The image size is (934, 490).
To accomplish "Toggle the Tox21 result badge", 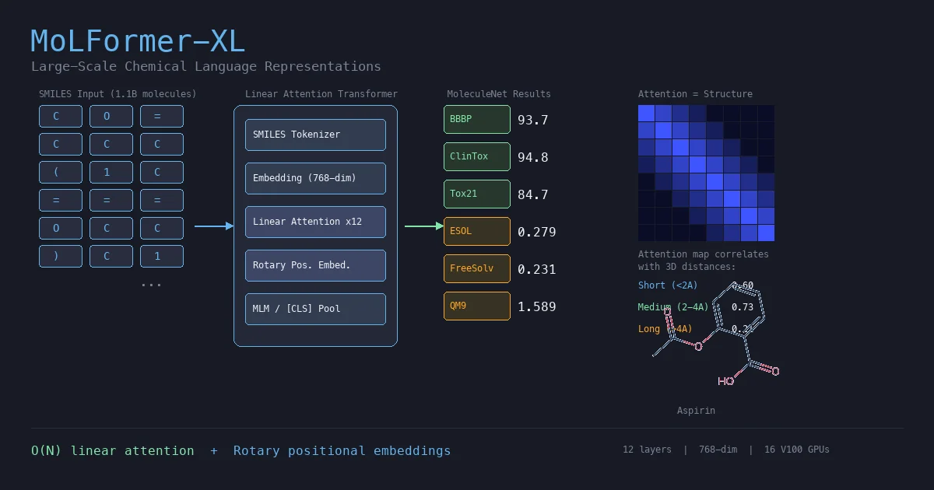I will [476, 194].
